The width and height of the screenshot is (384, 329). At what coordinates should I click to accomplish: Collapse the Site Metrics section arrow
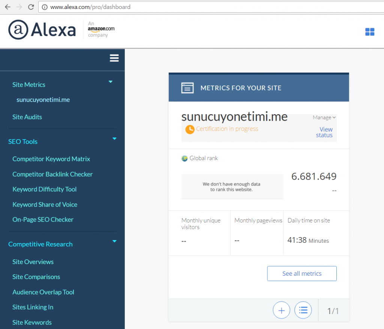[x=111, y=82]
